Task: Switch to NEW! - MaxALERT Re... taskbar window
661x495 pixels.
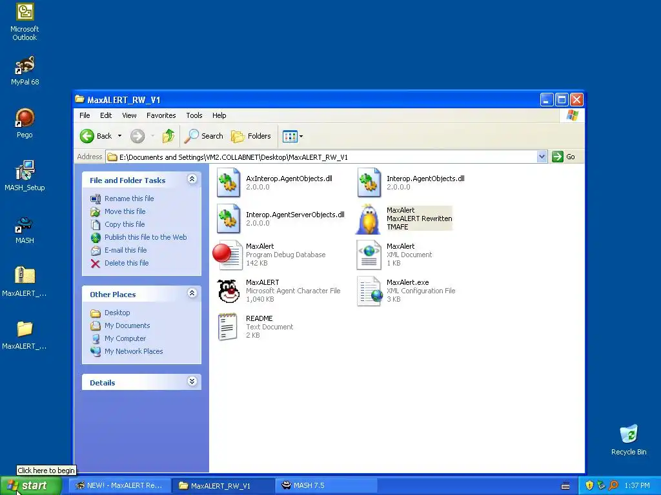Action: (x=119, y=486)
